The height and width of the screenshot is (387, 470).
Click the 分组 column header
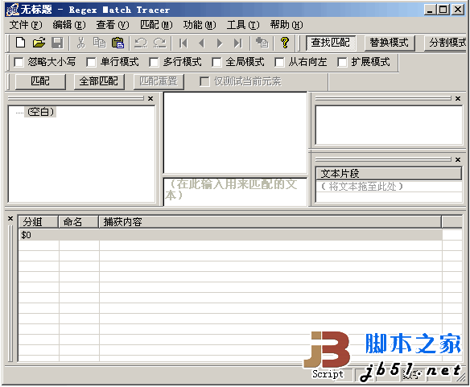coord(39,222)
